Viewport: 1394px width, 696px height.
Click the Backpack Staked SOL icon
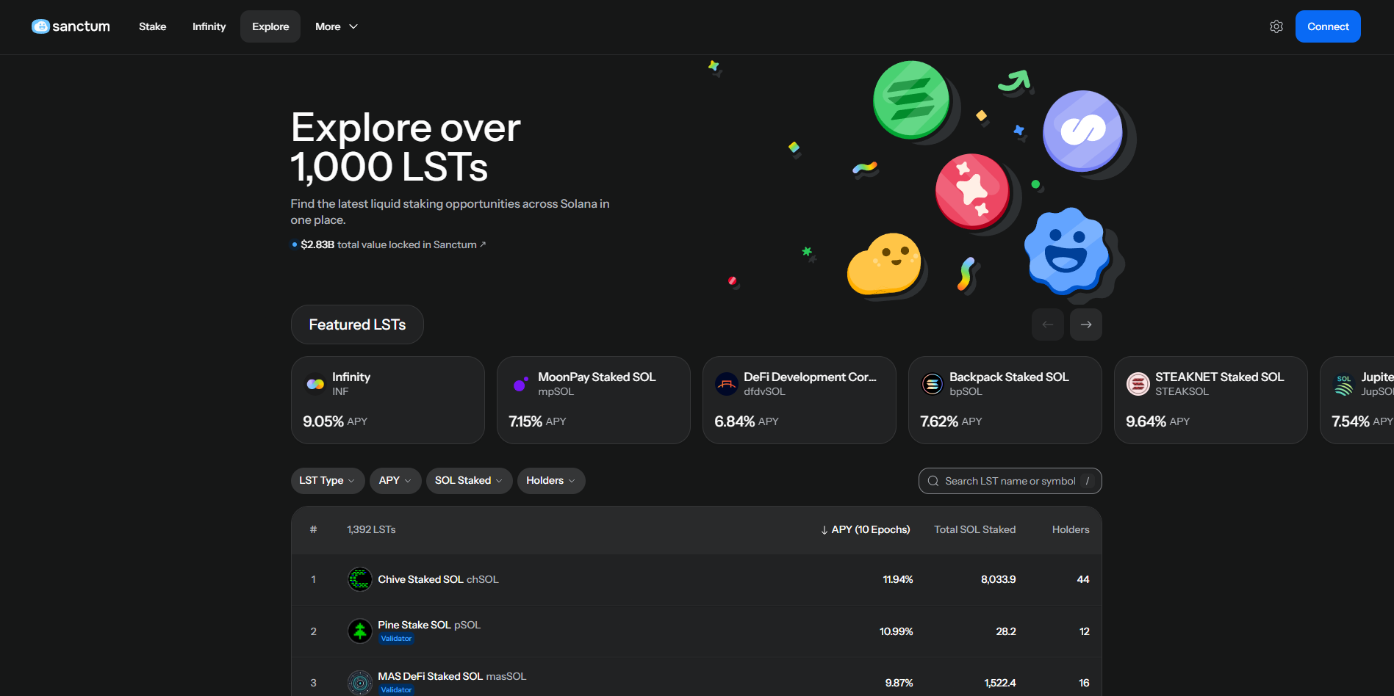tap(933, 384)
